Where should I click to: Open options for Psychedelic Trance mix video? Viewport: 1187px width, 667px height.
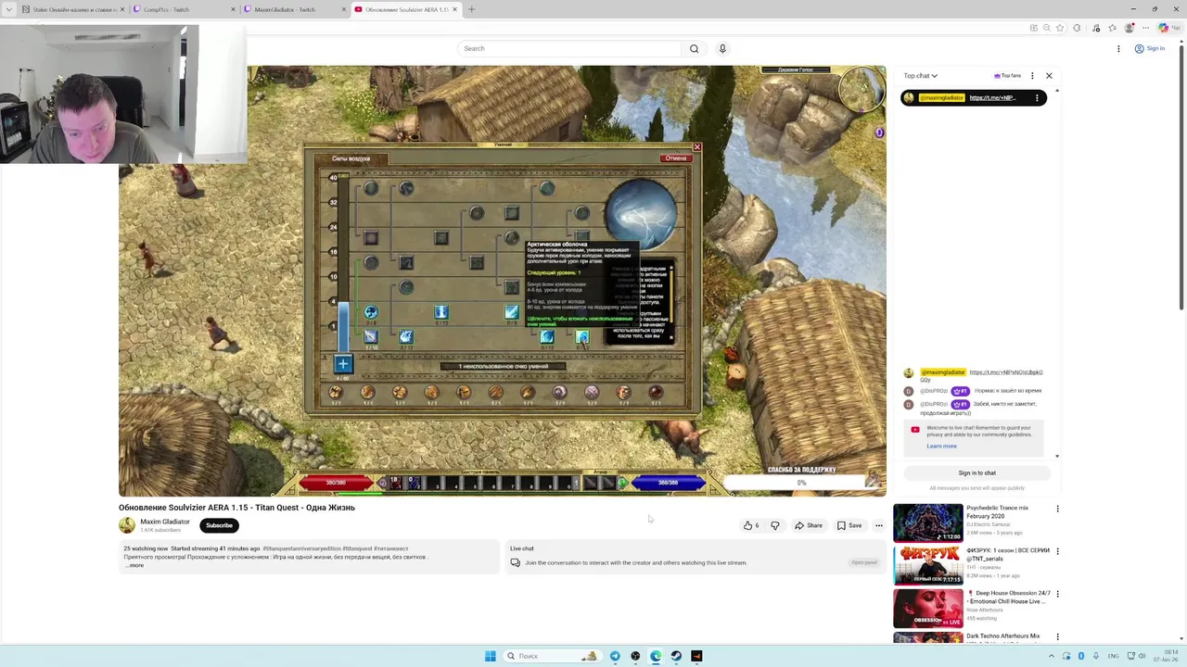[1057, 509]
